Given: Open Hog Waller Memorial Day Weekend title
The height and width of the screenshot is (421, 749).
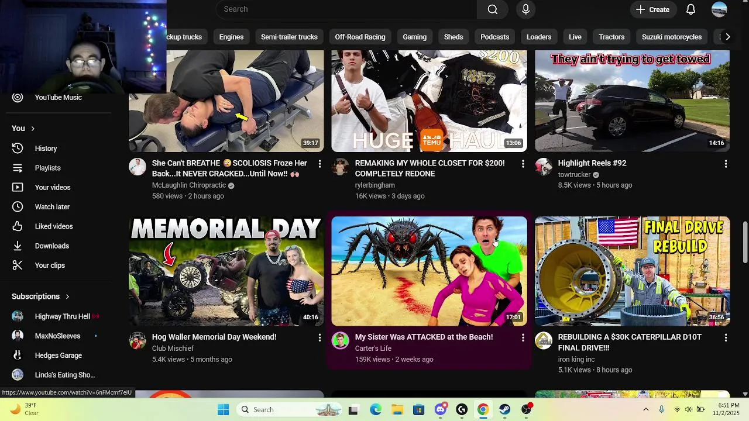Looking at the screenshot, I should (x=214, y=337).
